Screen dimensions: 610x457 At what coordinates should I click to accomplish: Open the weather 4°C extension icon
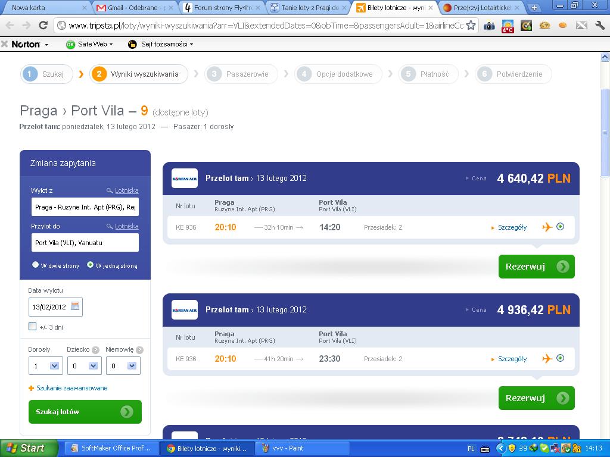[508, 26]
